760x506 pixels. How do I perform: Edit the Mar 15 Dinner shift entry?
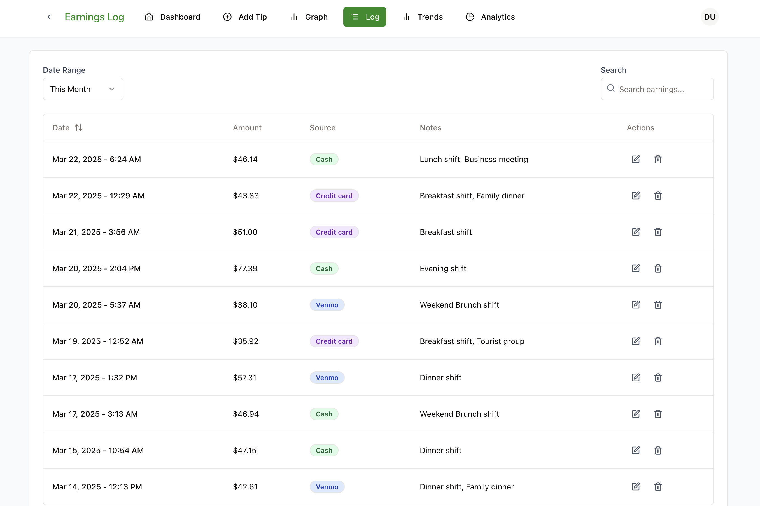click(635, 450)
